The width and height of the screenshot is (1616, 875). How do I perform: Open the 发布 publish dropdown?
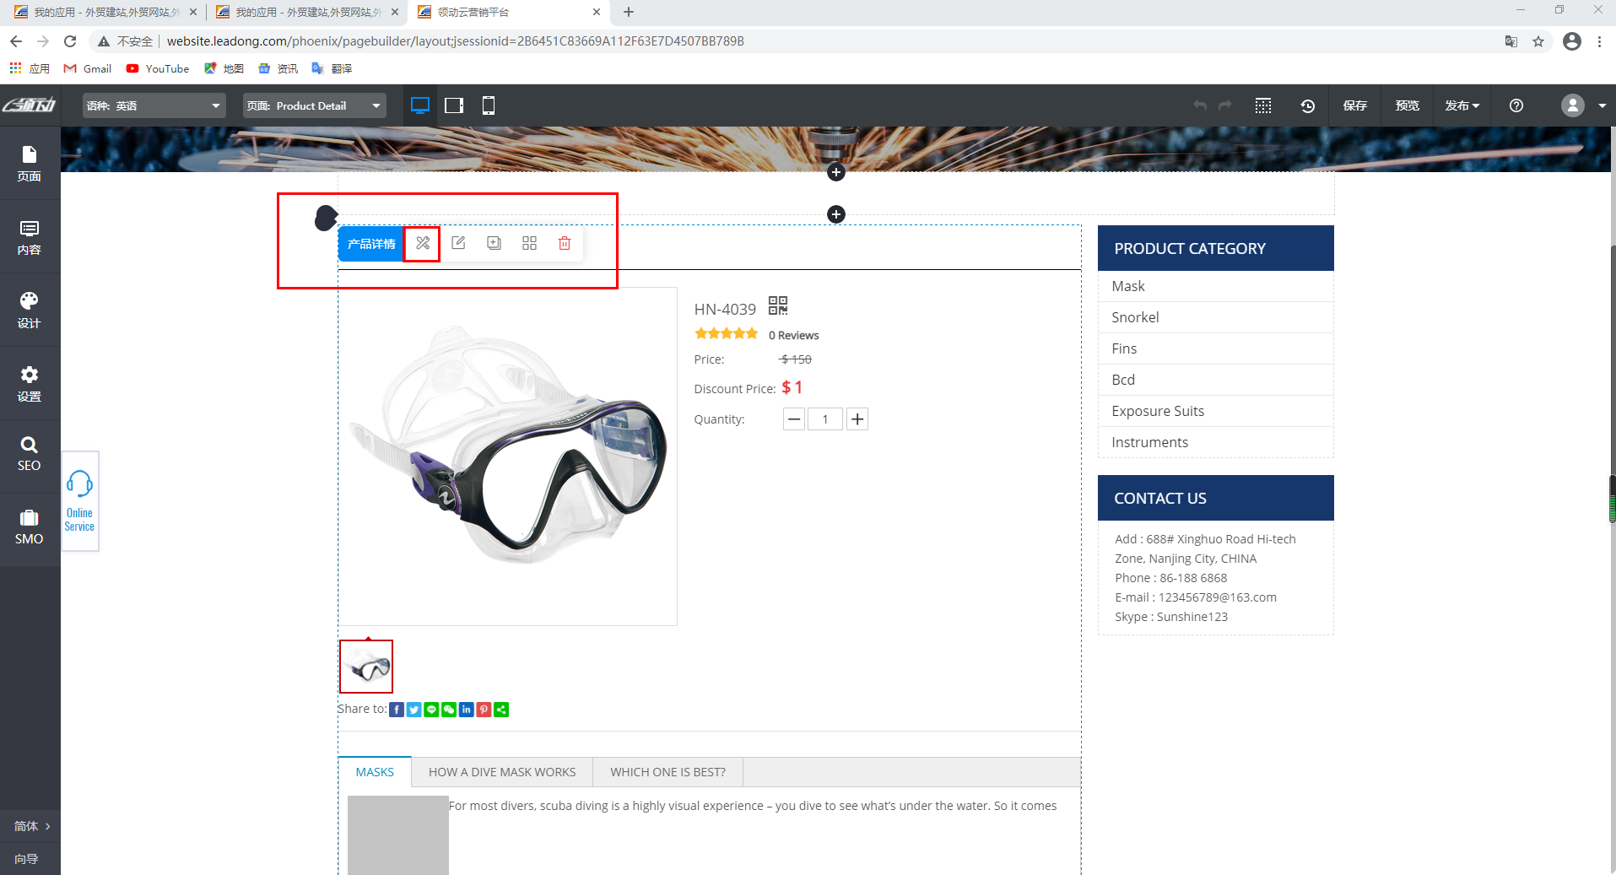tap(1462, 105)
